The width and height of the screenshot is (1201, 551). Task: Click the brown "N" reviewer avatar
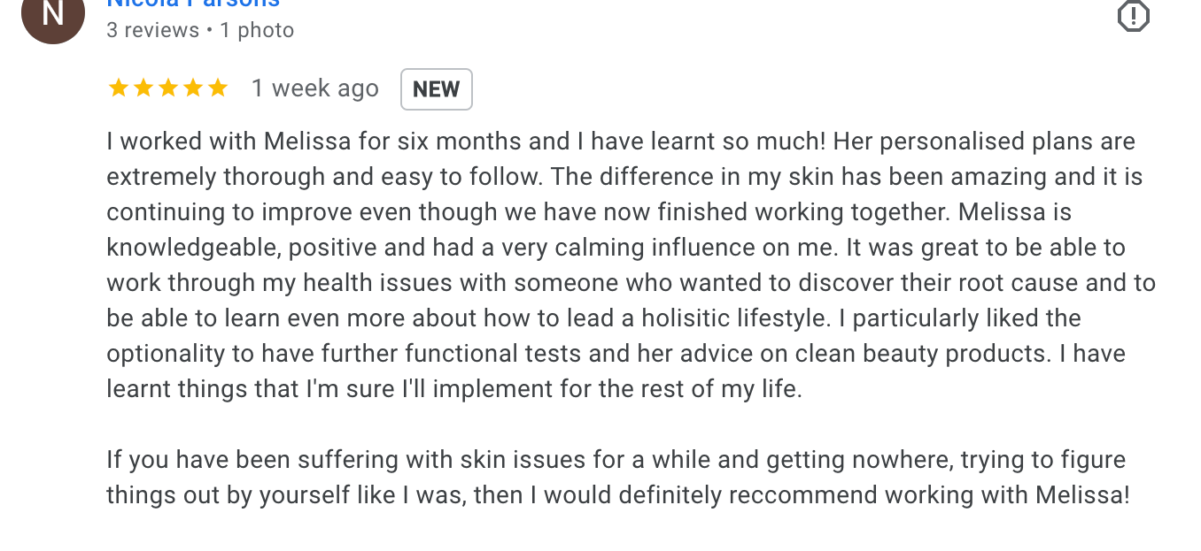pos(53,14)
